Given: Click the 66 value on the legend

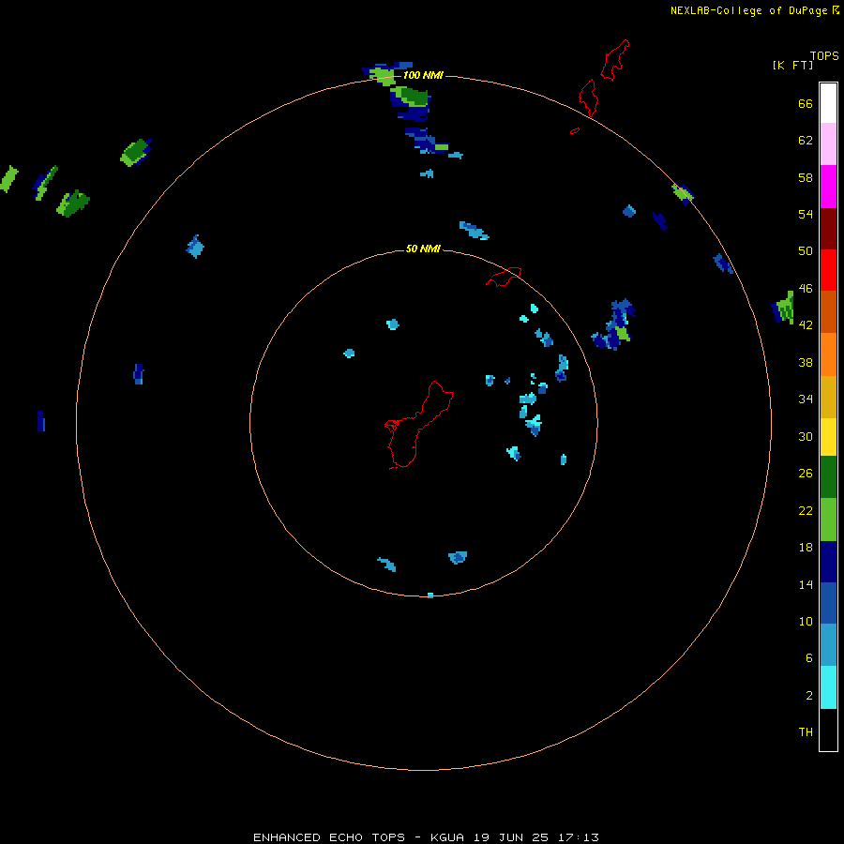Looking at the screenshot, I should pyautogui.click(x=806, y=103).
